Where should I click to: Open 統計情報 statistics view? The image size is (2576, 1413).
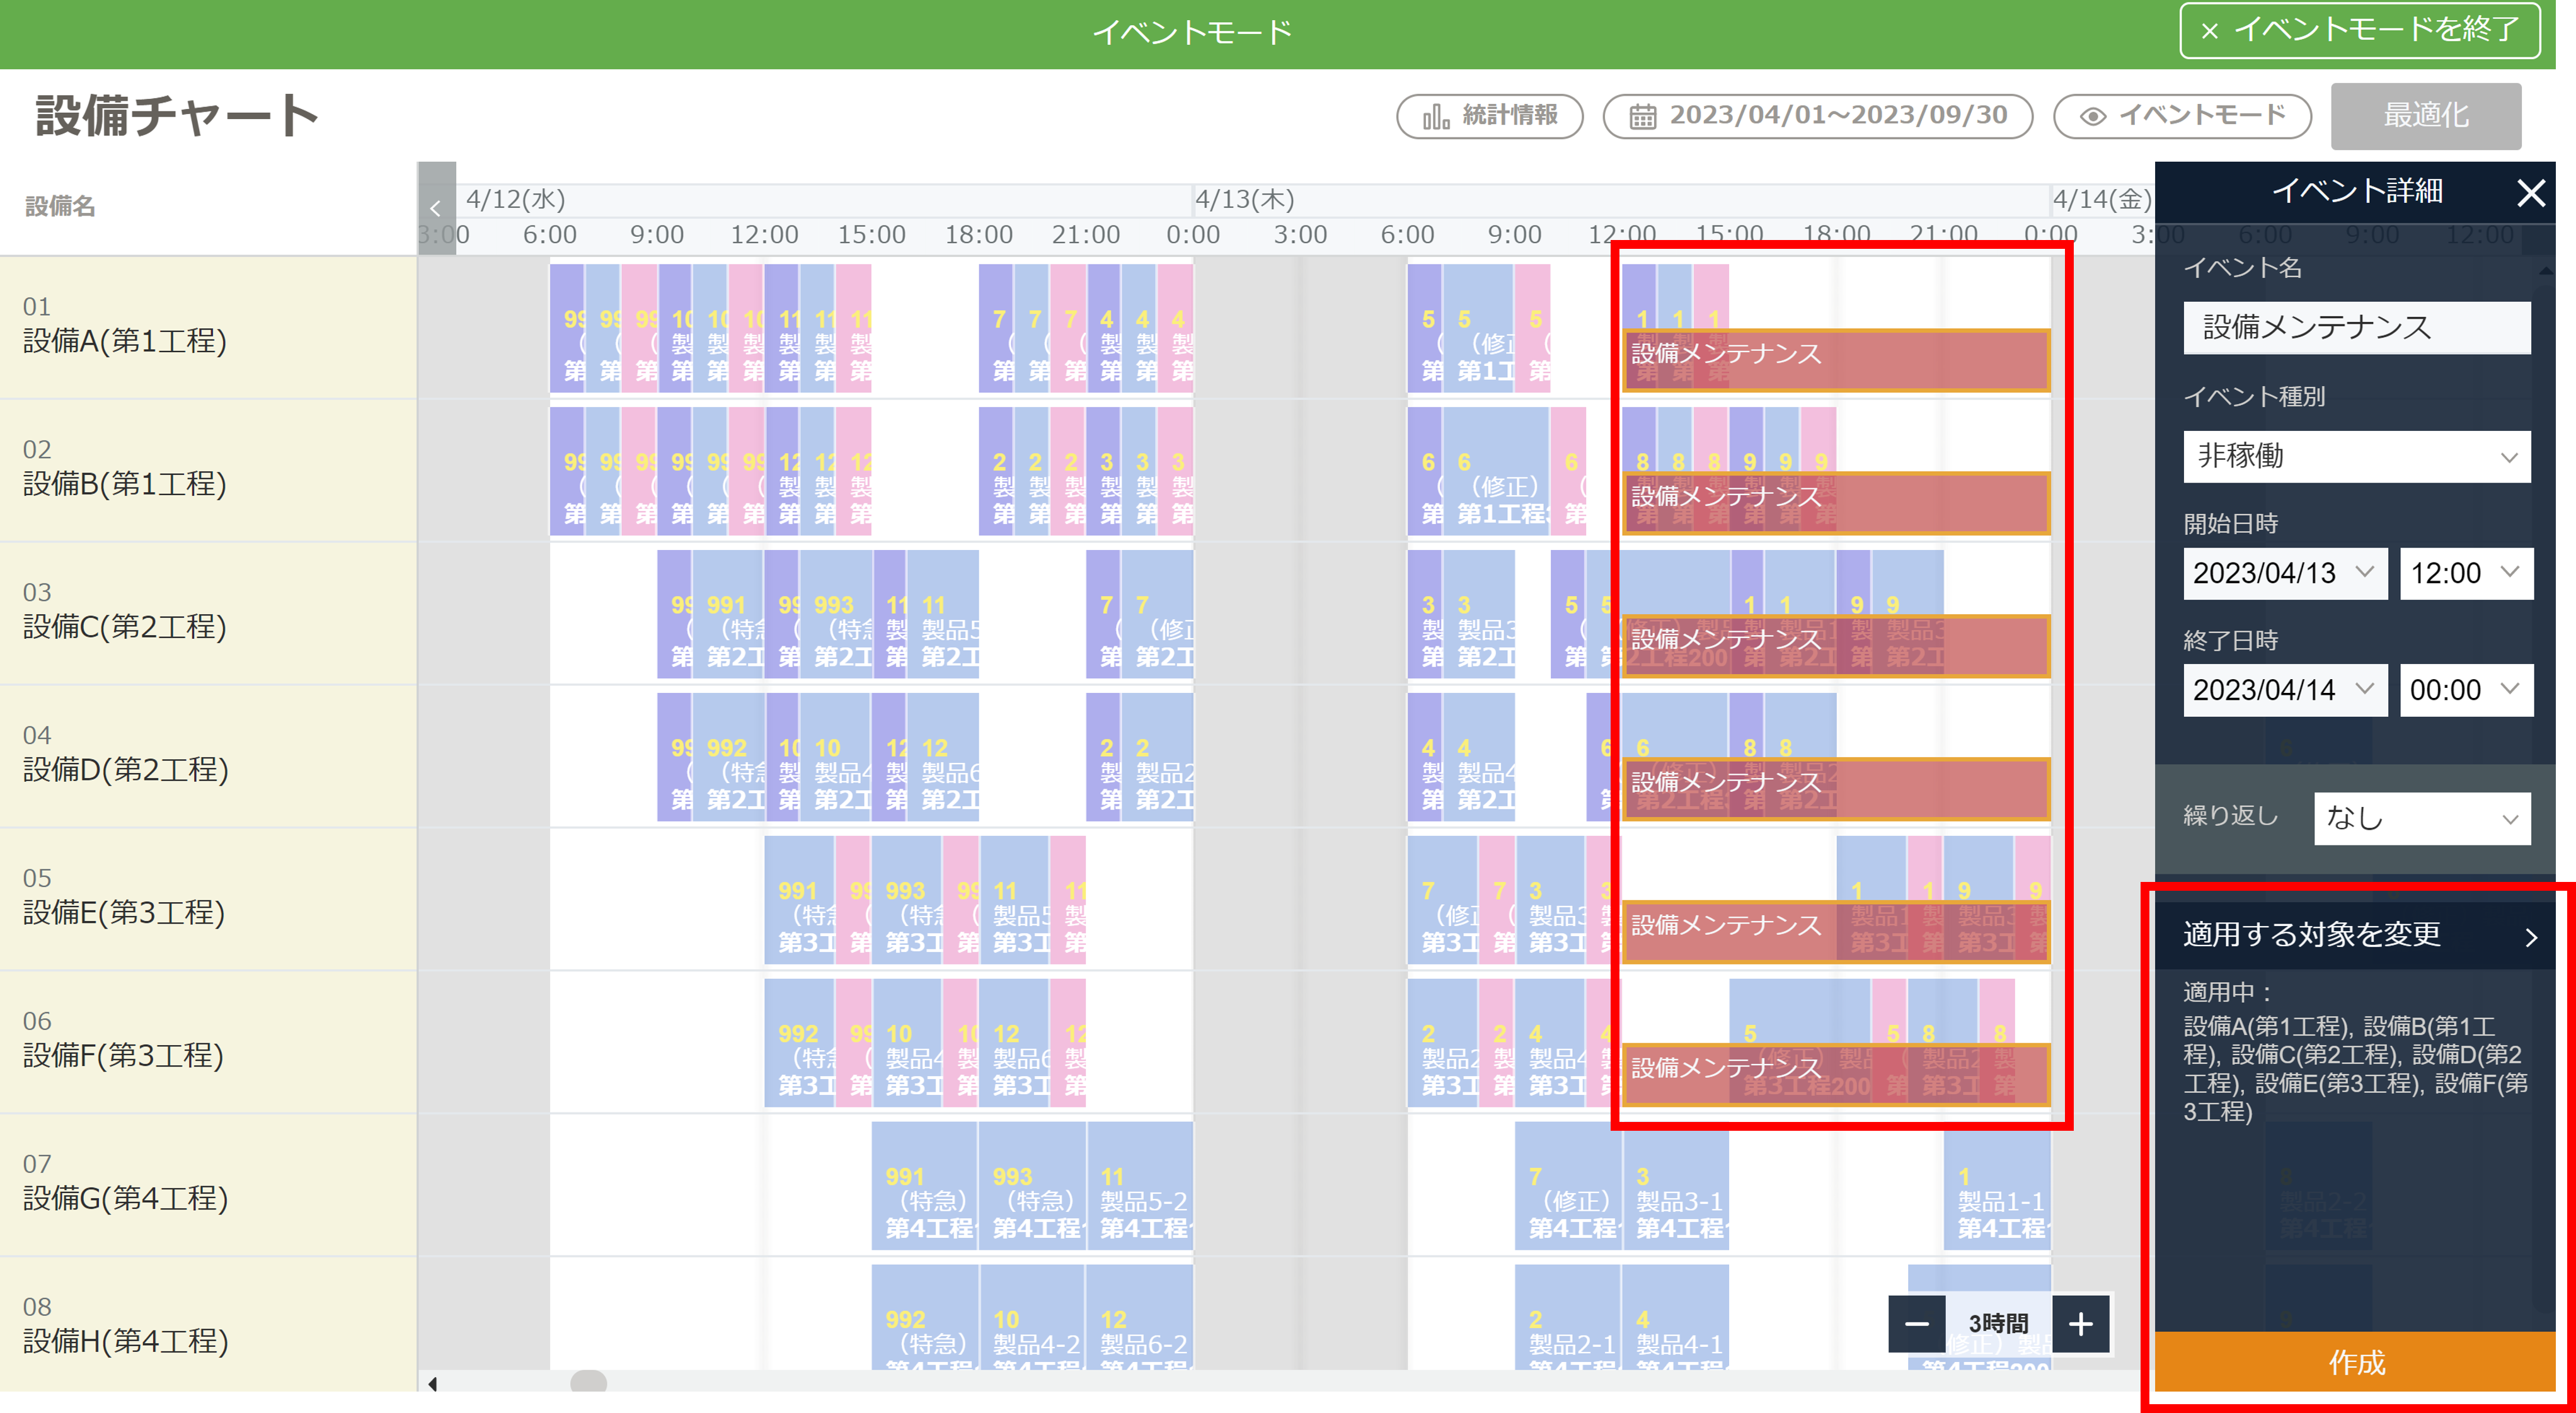tap(1489, 116)
